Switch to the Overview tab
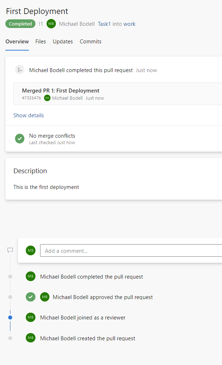Image resolution: width=222 pixels, height=365 pixels. pos(17,42)
